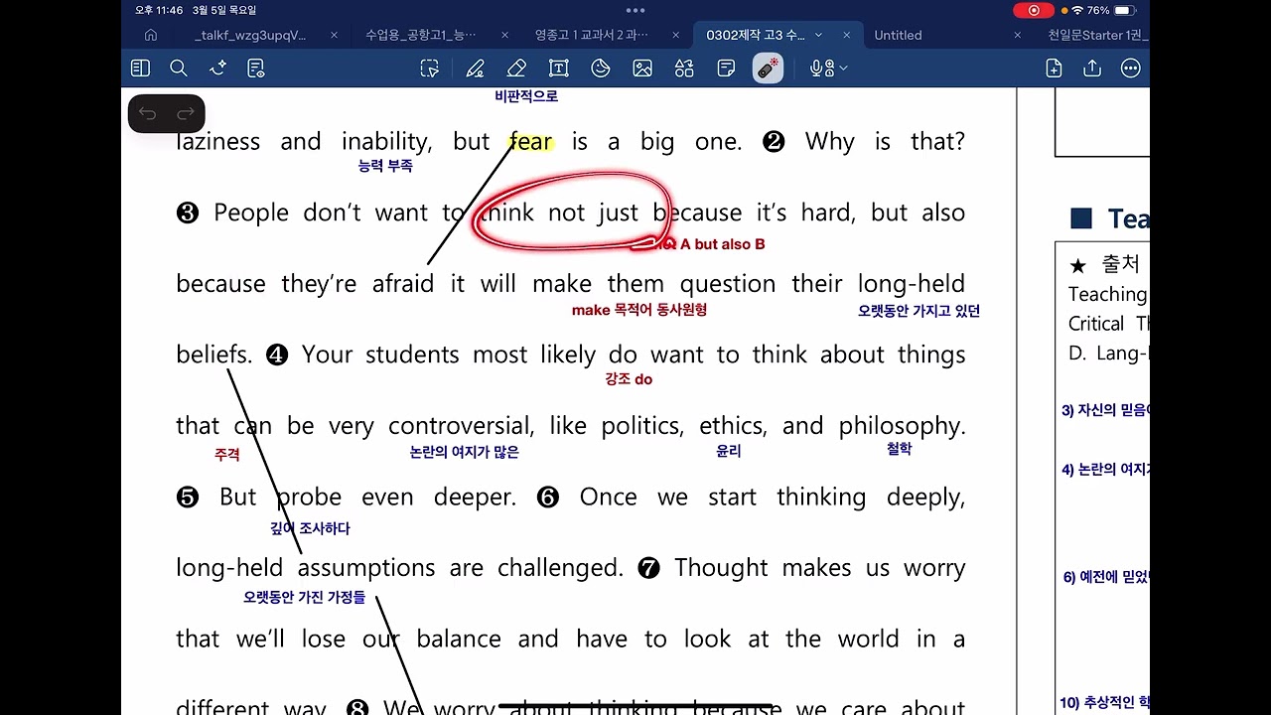Tap the note '깊이 조사하다'
Viewport: 1271px width, 715px height.
pyautogui.click(x=311, y=528)
